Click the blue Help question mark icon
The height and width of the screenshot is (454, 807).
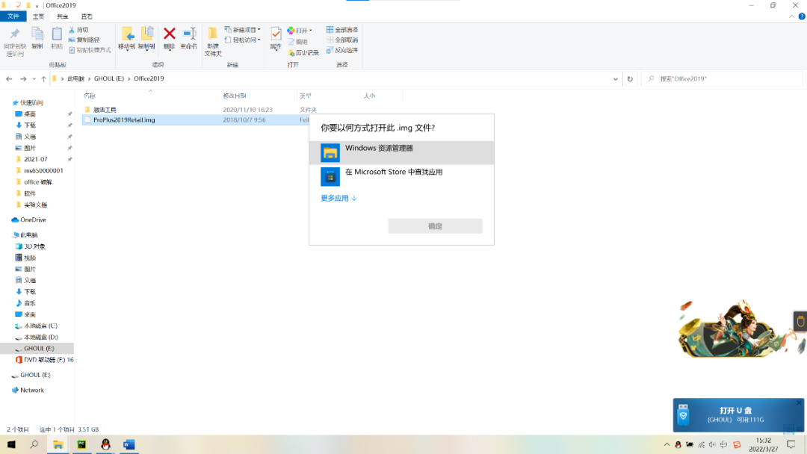pos(801,16)
